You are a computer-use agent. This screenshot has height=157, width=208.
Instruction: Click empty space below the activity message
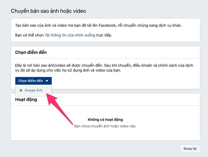pos(105,135)
